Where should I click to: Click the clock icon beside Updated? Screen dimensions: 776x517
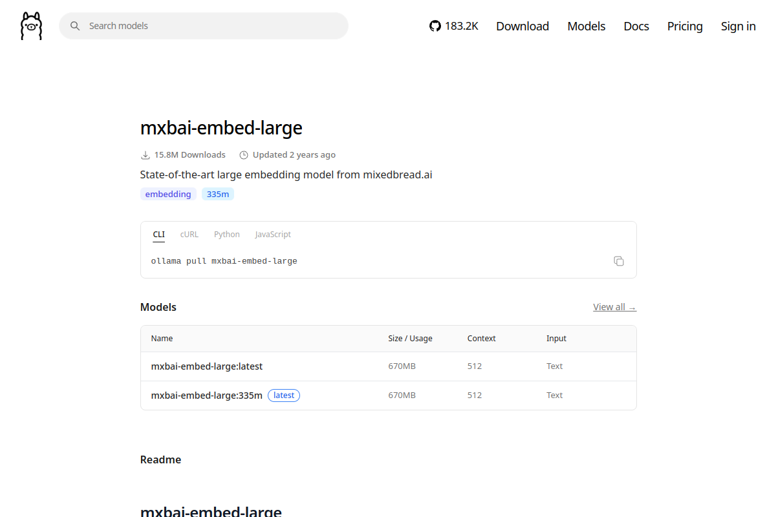point(244,155)
